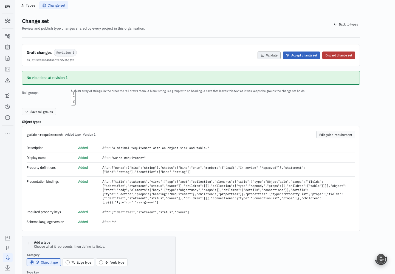The width and height of the screenshot is (395, 274).
Task: Switch to the Types tab
Action: coord(28,5)
